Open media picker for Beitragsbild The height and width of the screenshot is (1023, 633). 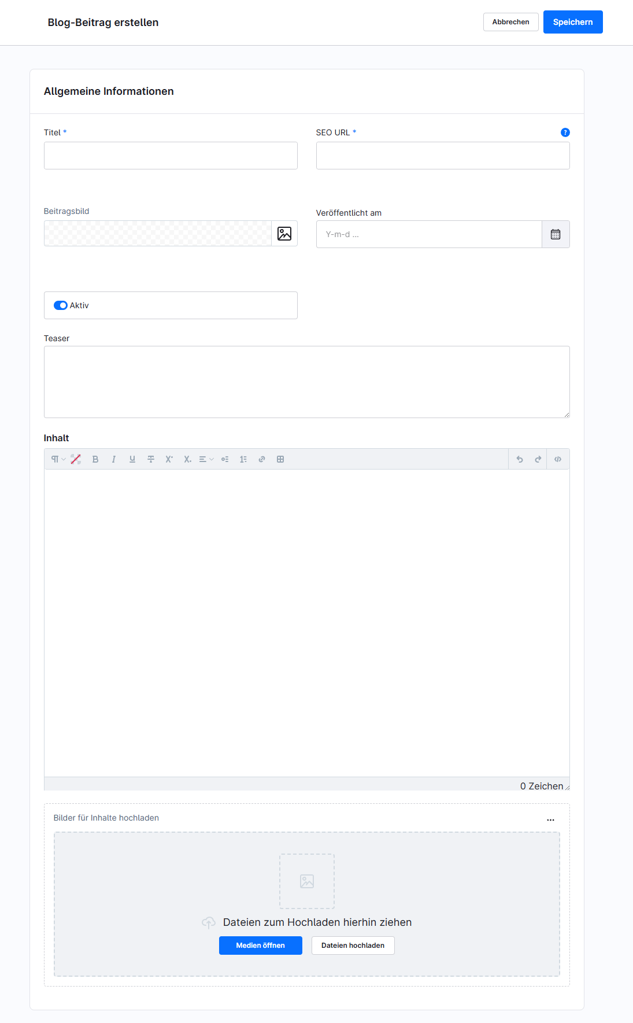(x=284, y=234)
